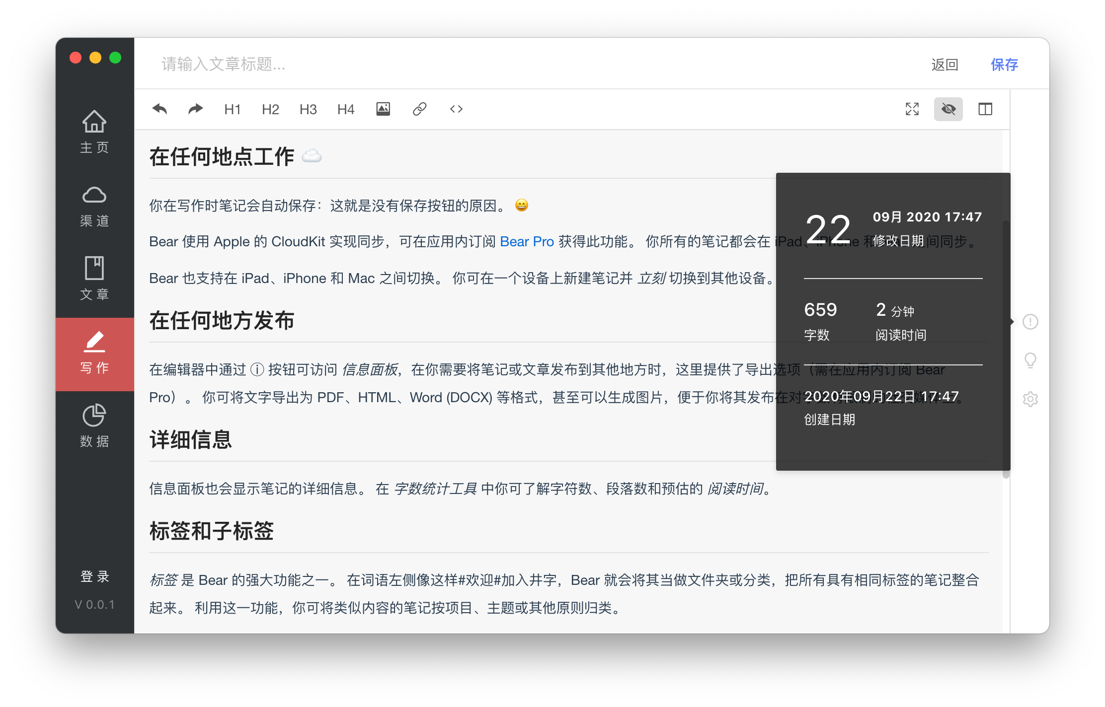Open the gear settings icon

[x=1030, y=399]
